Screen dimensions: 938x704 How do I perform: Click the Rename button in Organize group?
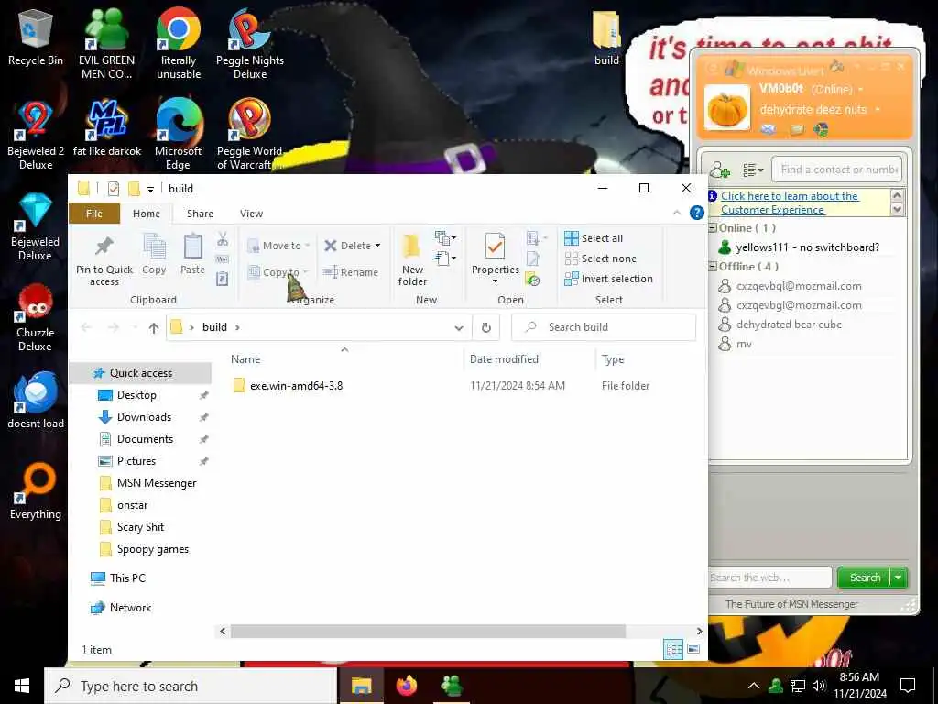351,272
